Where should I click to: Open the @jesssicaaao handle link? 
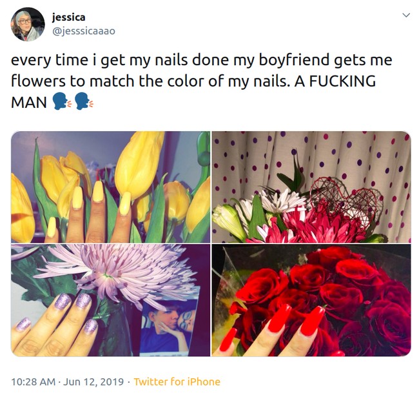coord(83,30)
